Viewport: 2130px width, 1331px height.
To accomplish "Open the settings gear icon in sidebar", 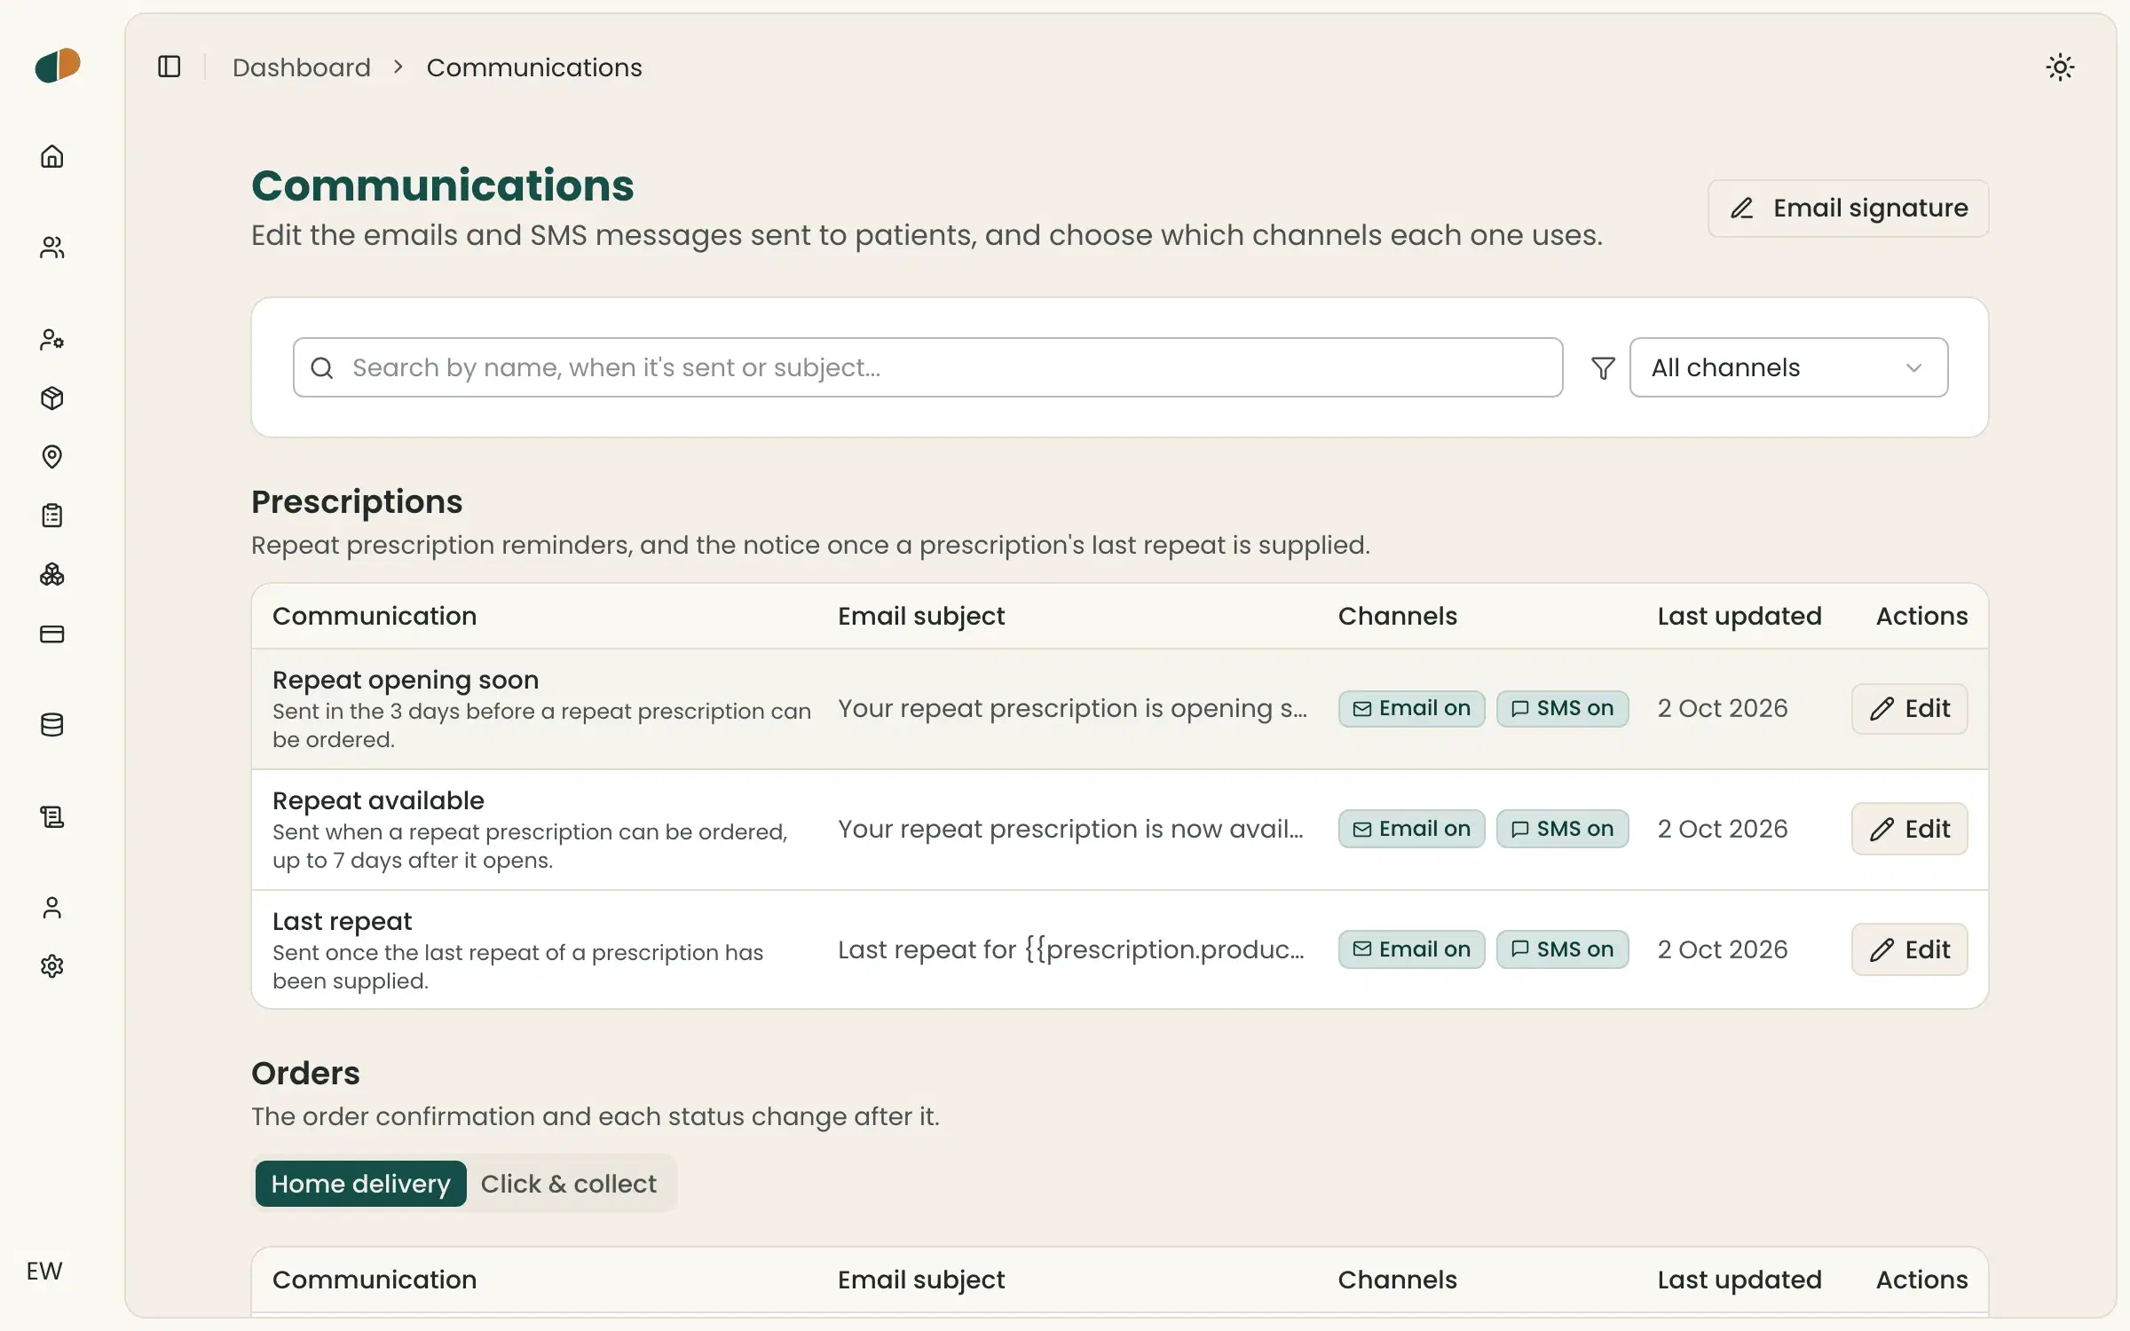I will [x=52, y=966].
